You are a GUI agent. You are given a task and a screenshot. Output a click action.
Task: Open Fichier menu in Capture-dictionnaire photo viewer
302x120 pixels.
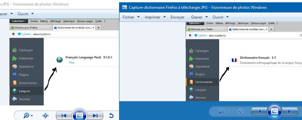(128, 17)
